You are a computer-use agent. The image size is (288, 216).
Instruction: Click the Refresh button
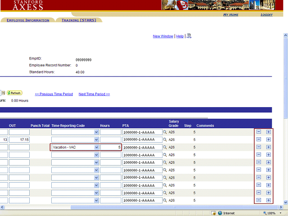pyautogui.click(x=14, y=93)
